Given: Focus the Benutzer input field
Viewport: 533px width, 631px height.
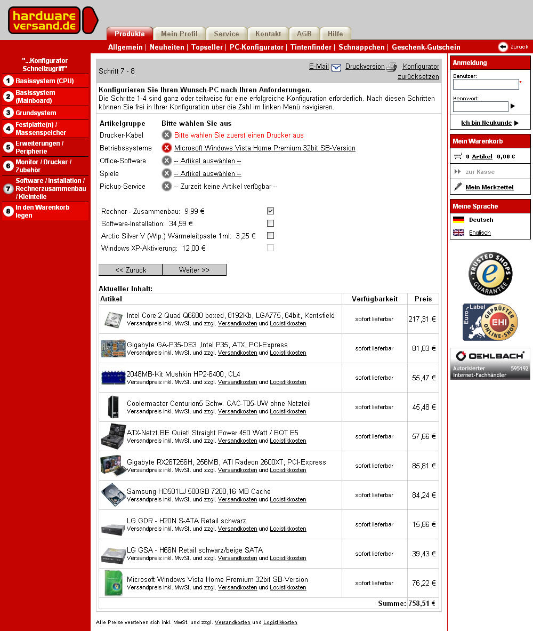Looking at the screenshot, I should point(486,84).
